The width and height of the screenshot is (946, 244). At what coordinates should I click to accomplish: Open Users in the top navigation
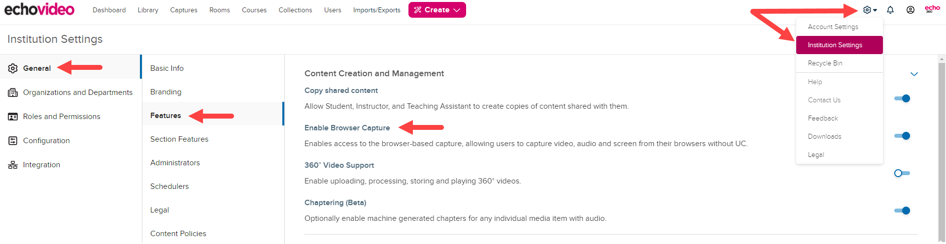click(333, 10)
